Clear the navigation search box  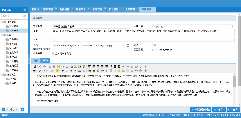(25, 16)
